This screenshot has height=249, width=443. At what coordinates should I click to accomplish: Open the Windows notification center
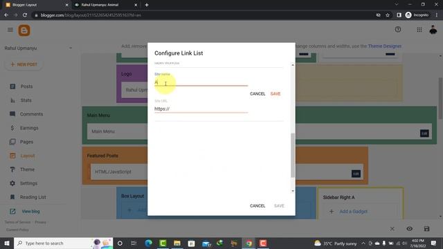point(434,243)
